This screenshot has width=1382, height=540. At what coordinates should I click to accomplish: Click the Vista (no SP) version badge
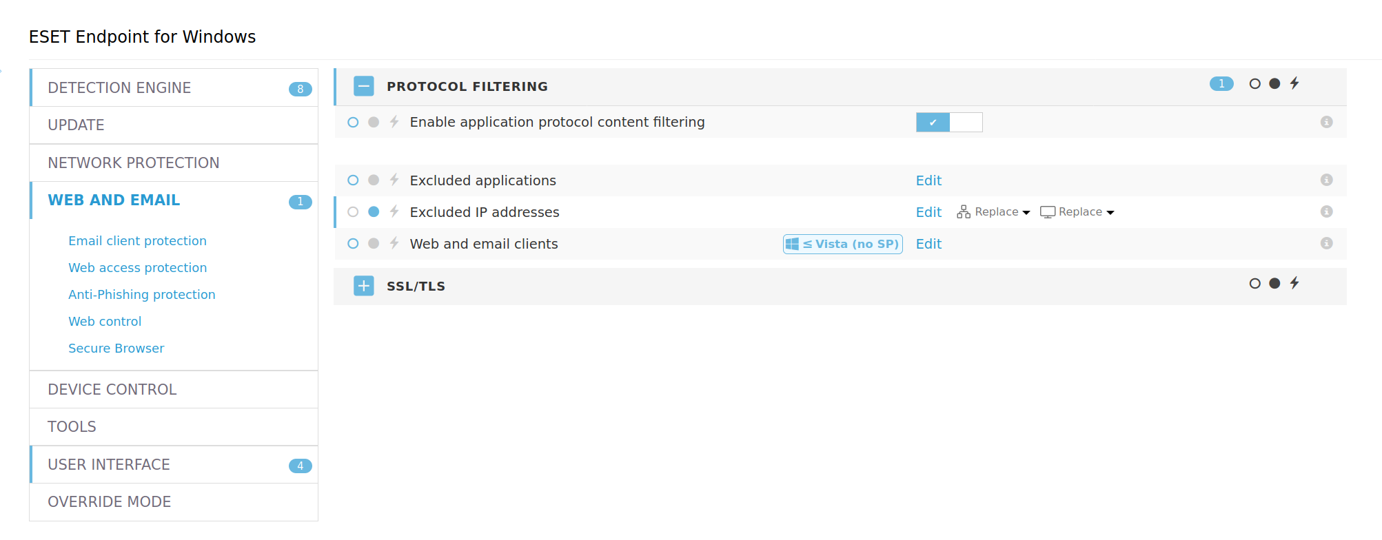click(842, 244)
